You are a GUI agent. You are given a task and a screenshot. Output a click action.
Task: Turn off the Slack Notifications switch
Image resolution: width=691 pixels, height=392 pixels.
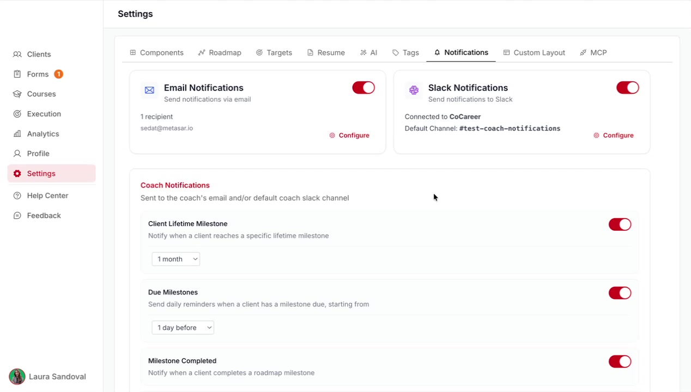628,88
